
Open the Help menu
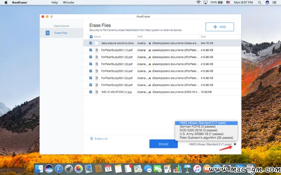(55, 3)
